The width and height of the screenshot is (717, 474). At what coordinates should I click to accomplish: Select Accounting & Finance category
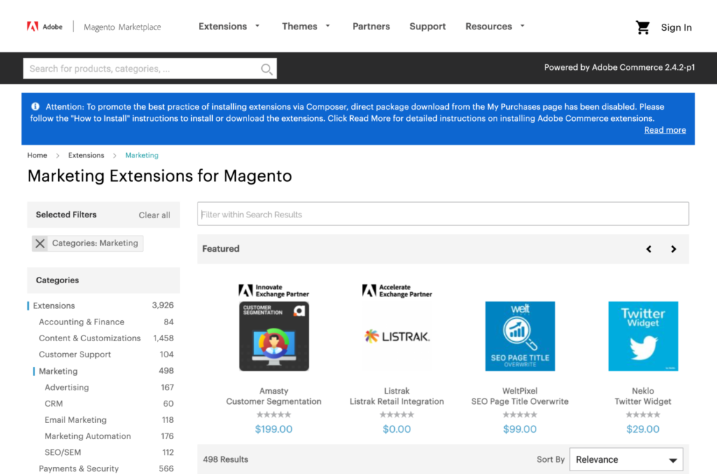(x=81, y=322)
